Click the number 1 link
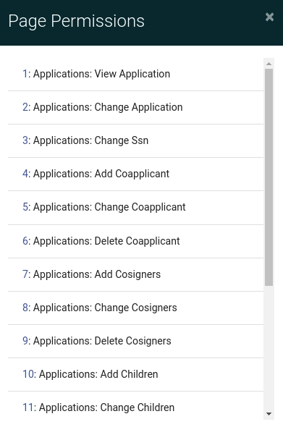 click(x=25, y=74)
